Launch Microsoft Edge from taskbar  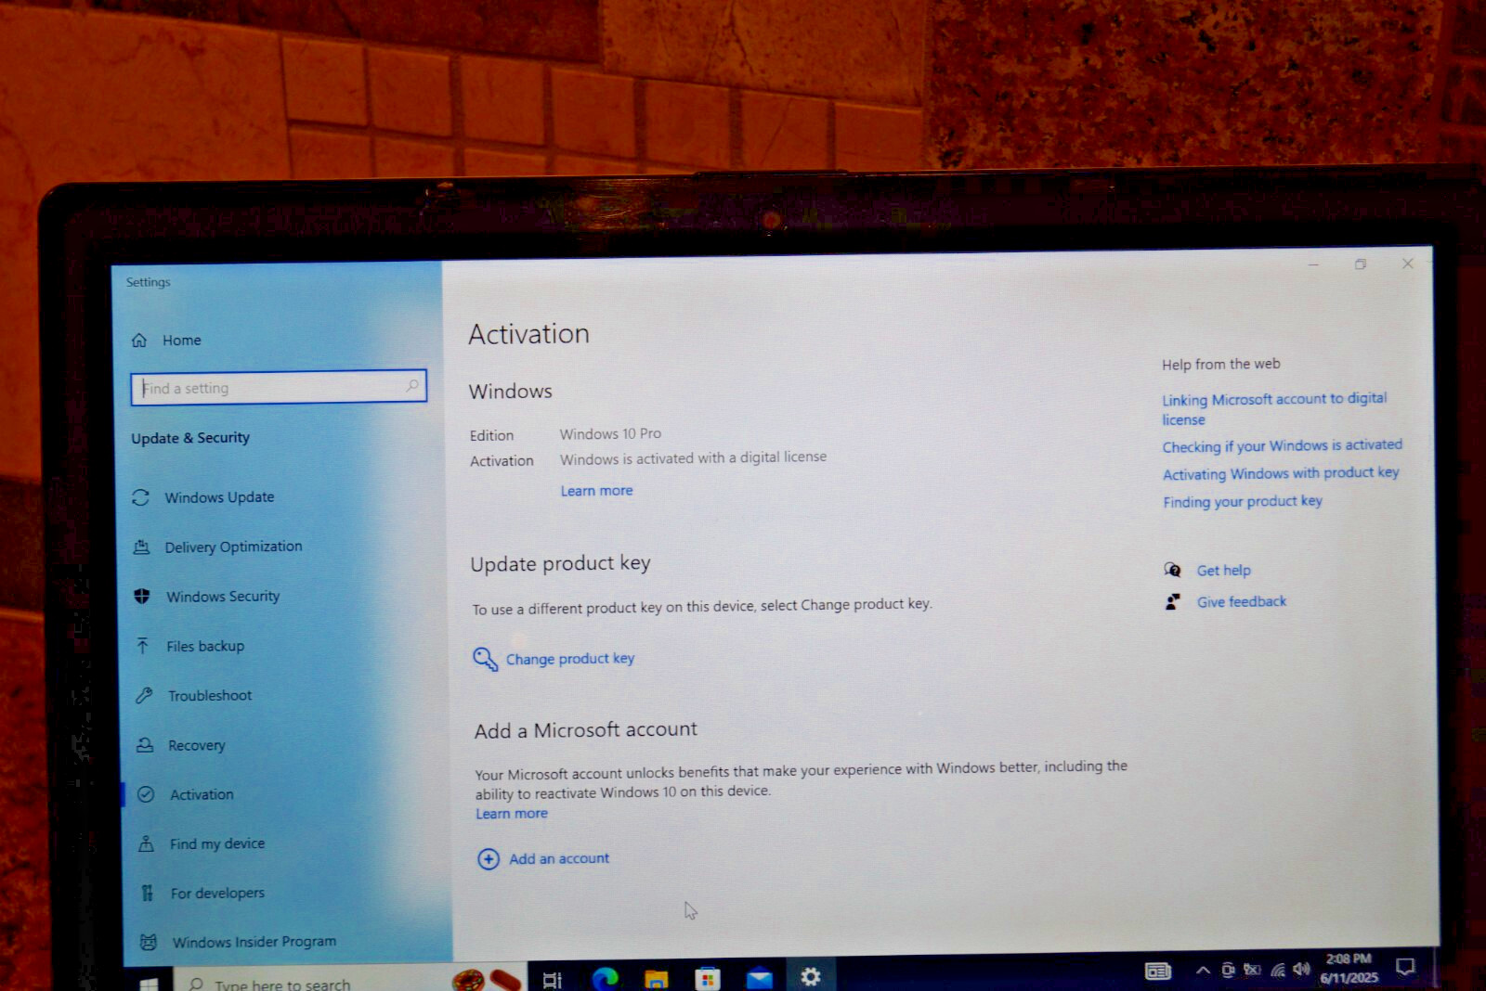tap(606, 977)
